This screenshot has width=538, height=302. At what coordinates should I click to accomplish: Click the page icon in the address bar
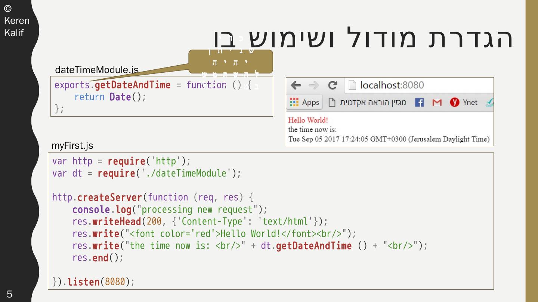352,85
